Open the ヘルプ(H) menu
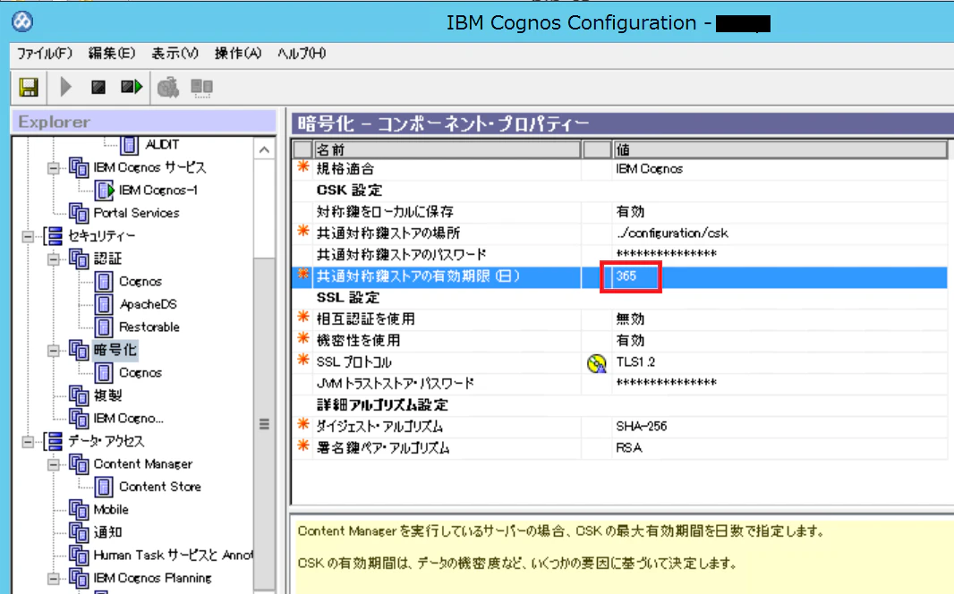 [302, 54]
